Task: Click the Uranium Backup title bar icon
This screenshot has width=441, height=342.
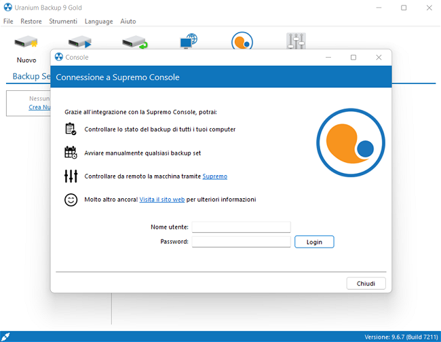Action: pos(8,7)
